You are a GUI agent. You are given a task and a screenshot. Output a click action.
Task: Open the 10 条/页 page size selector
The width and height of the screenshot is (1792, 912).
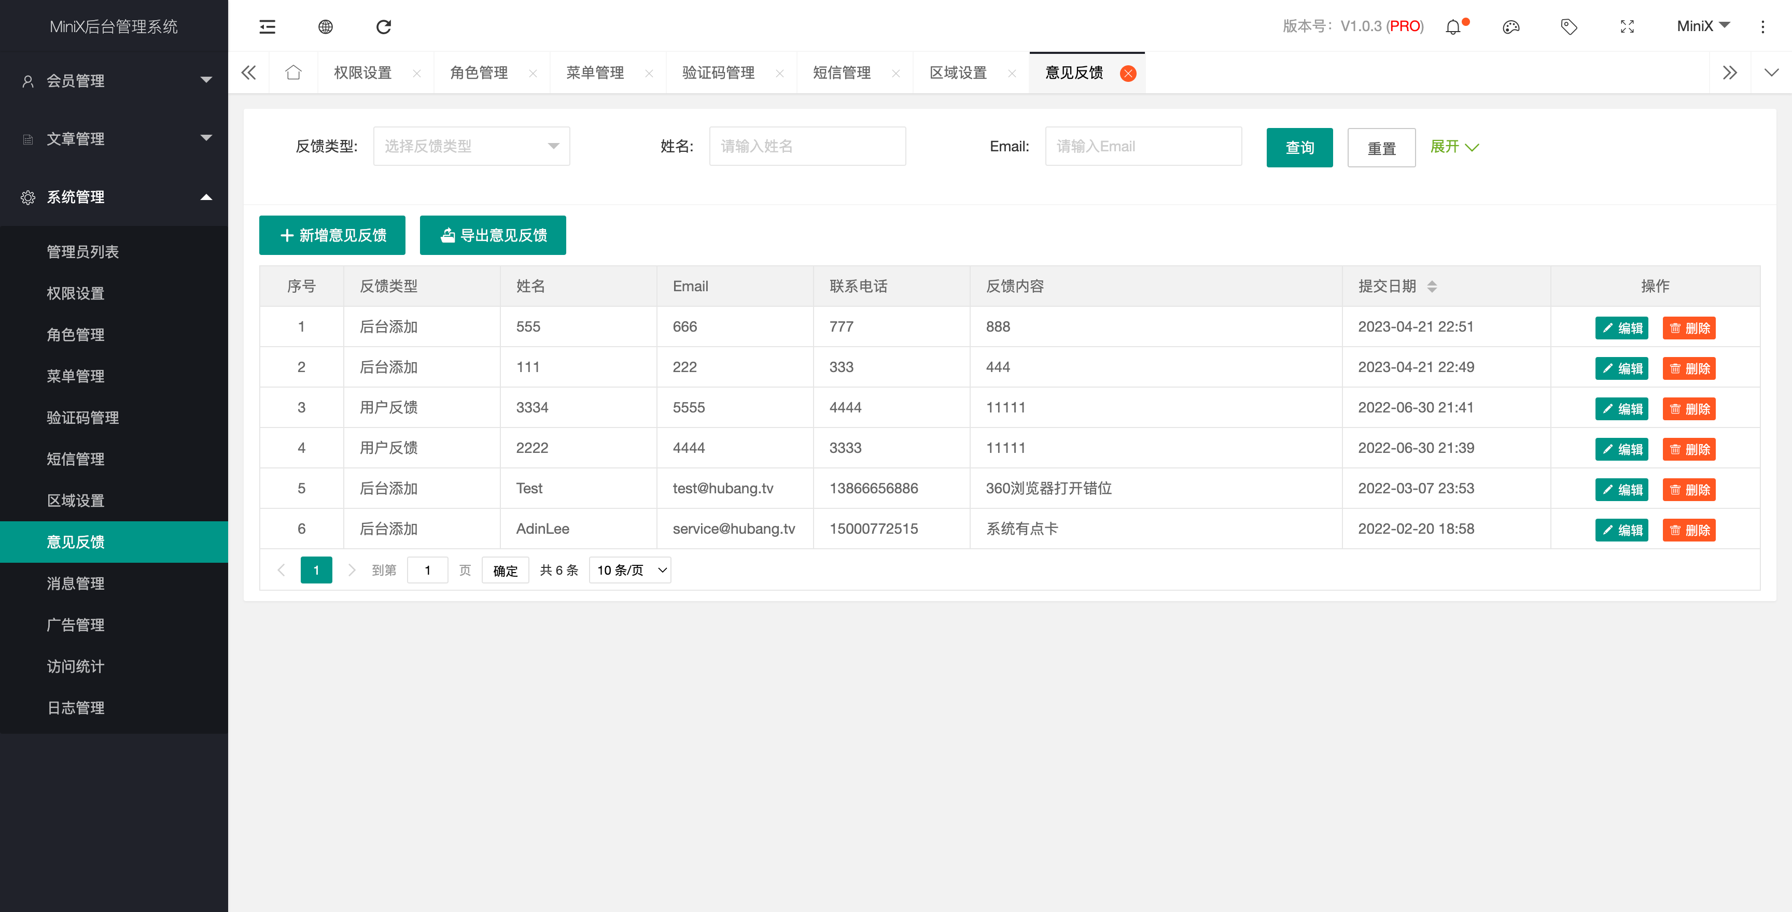click(631, 570)
